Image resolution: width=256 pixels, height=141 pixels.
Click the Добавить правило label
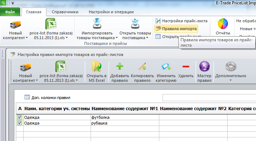click(120, 78)
